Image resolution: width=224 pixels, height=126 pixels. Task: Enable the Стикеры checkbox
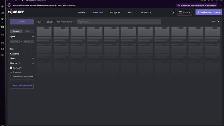tap(11, 72)
